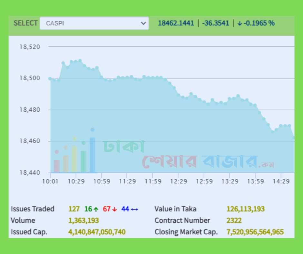Click the red down arrow for declining issues
The width and height of the screenshot is (303, 254).
click(x=114, y=209)
